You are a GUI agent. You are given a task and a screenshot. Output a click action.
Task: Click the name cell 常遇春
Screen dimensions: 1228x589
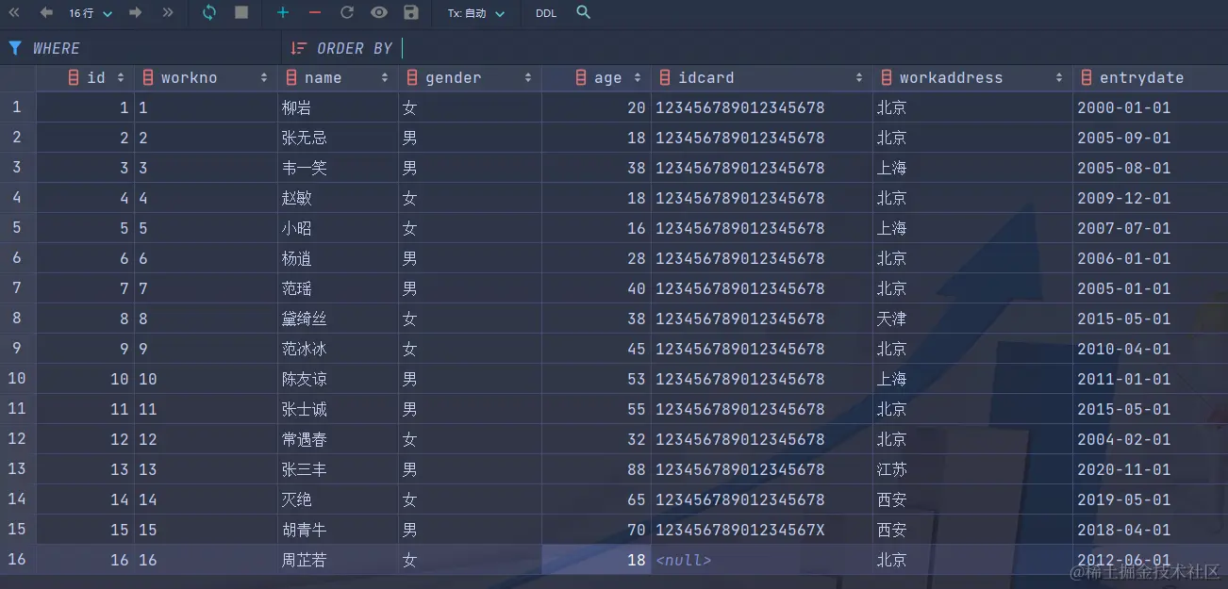pyautogui.click(x=338, y=439)
